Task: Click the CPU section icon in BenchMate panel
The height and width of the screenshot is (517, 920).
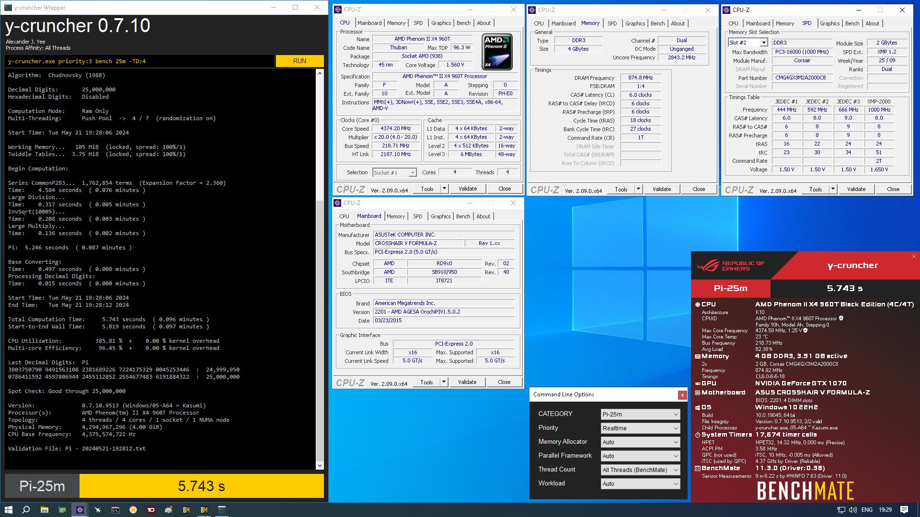Action: point(698,304)
